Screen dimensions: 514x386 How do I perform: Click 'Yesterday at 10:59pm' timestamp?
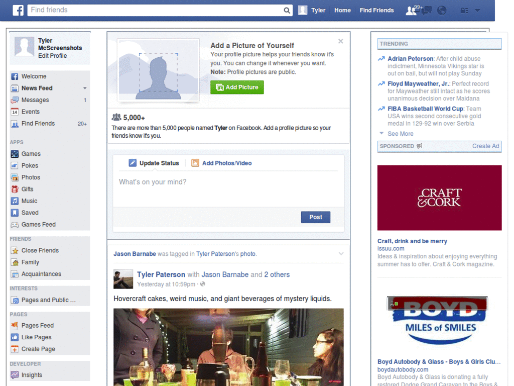point(166,284)
